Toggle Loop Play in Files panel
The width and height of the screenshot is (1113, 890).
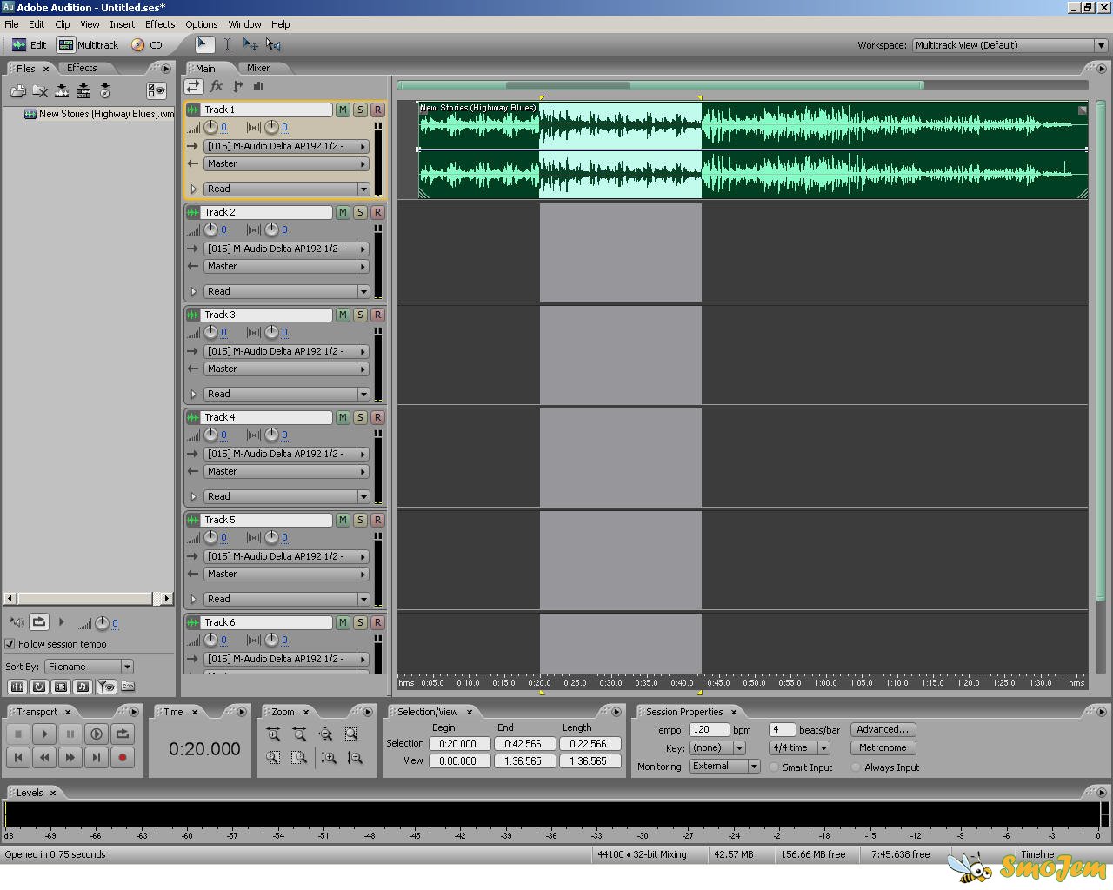pos(39,621)
